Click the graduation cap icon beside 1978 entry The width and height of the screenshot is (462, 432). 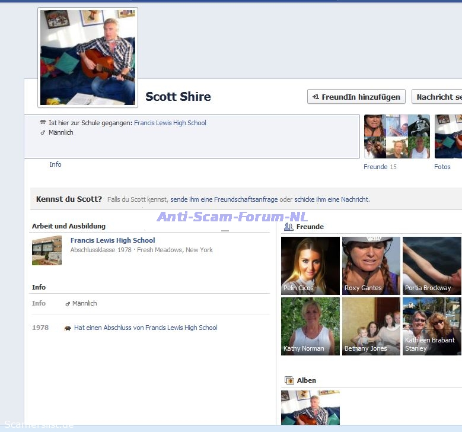68,328
